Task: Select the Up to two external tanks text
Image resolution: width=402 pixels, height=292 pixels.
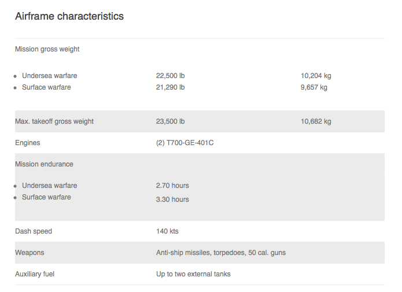Action: 193,274
